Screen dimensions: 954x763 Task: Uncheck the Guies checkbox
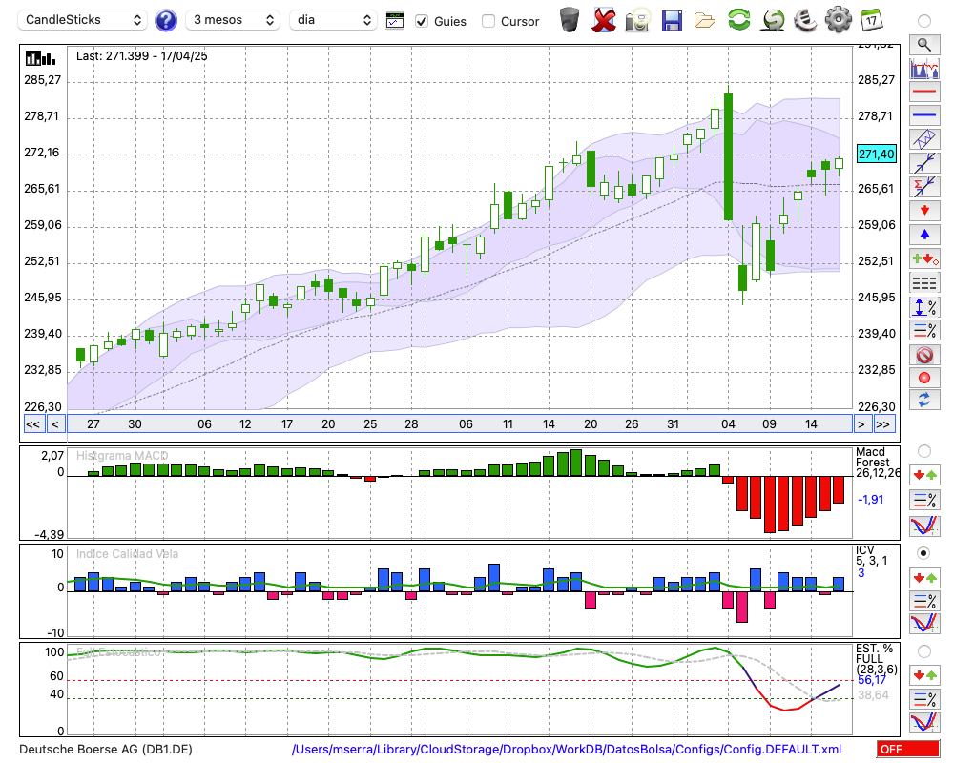421,21
